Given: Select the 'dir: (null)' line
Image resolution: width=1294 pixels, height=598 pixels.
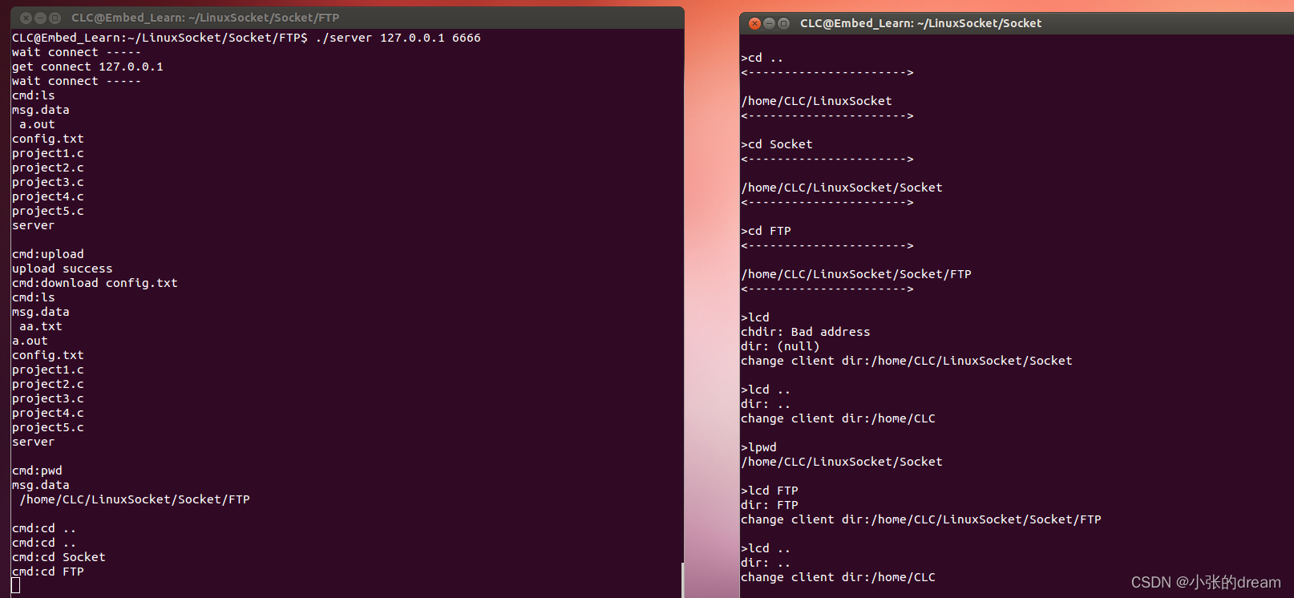Looking at the screenshot, I should [x=780, y=346].
